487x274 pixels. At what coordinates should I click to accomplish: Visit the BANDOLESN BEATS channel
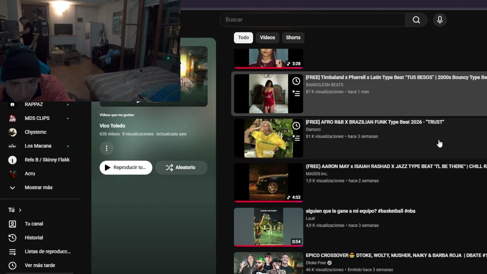(x=325, y=85)
